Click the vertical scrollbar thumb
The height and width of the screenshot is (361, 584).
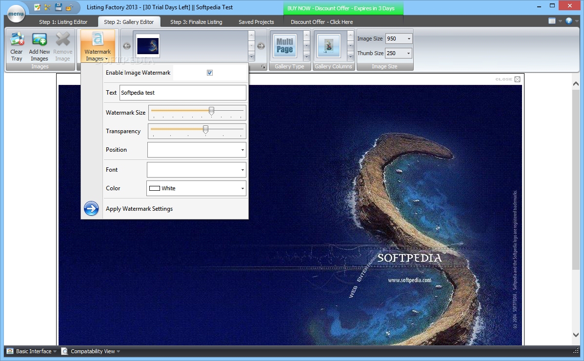point(576,180)
